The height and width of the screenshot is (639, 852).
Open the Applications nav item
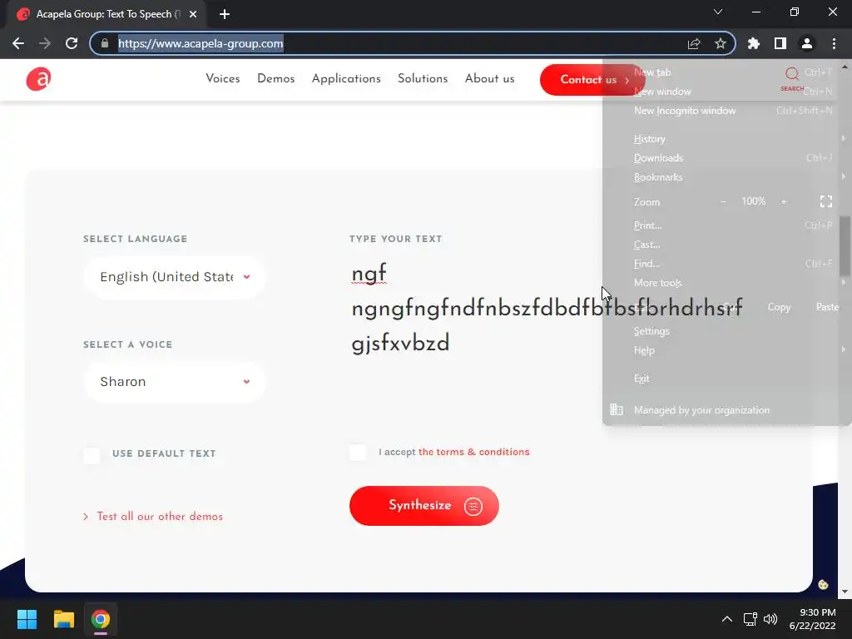pyautogui.click(x=346, y=79)
